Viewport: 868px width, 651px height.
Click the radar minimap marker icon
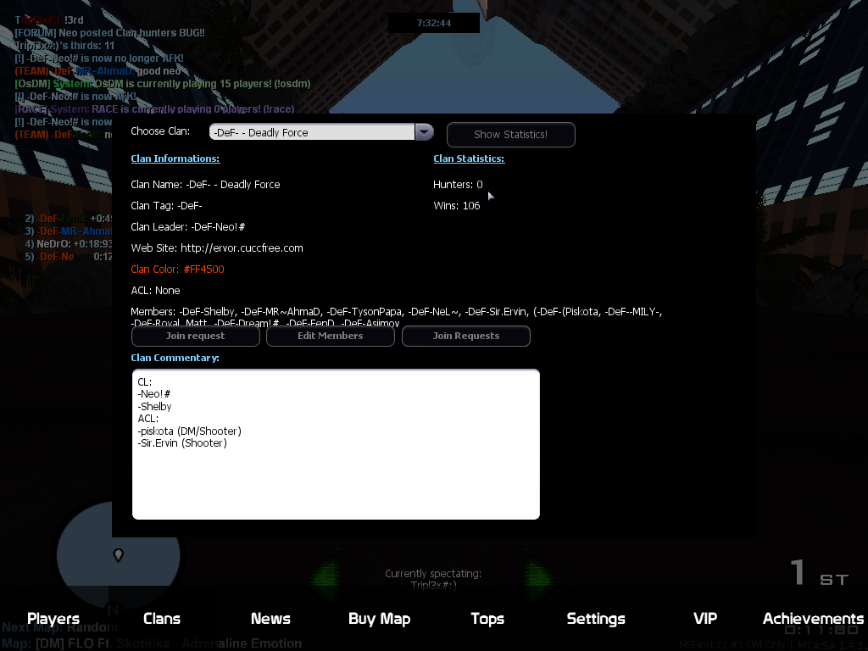(118, 555)
